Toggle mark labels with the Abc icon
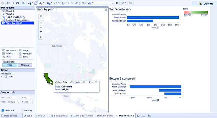Viewport: 217px width, 118px height. coord(84,3)
